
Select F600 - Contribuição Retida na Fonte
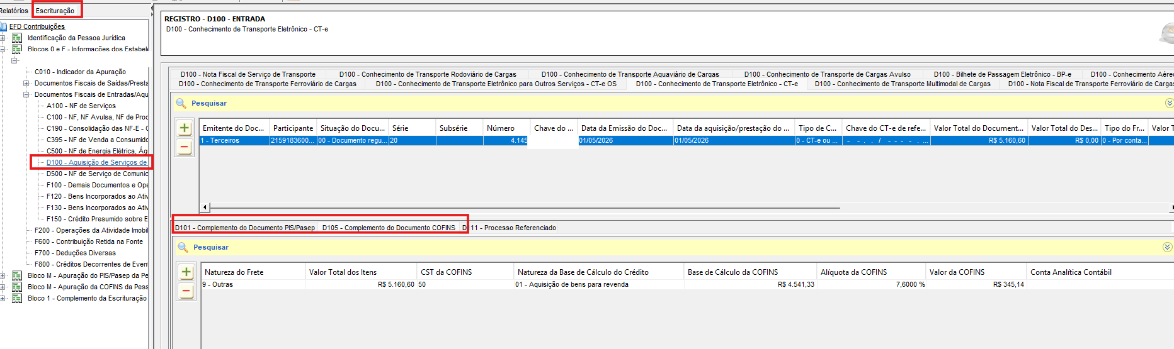click(89, 241)
